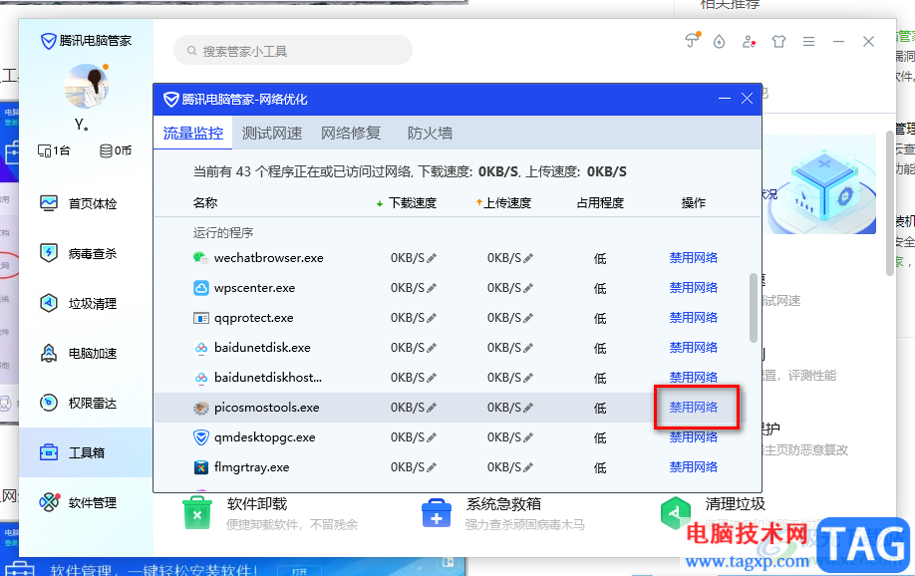Viewport: 915px width, 576px height.
Task: Open the 系统急救箱 tool
Action: (x=503, y=513)
